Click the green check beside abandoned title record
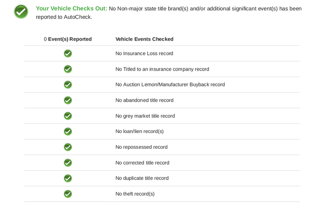The image size is (320, 219). pos(68,100)
